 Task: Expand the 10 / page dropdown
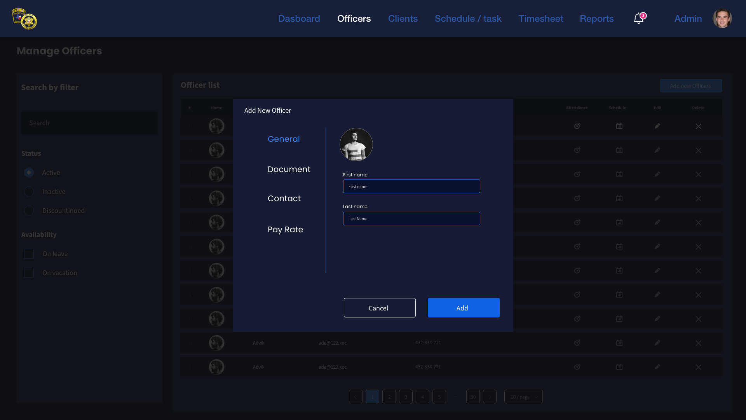[x=523, y=397]
